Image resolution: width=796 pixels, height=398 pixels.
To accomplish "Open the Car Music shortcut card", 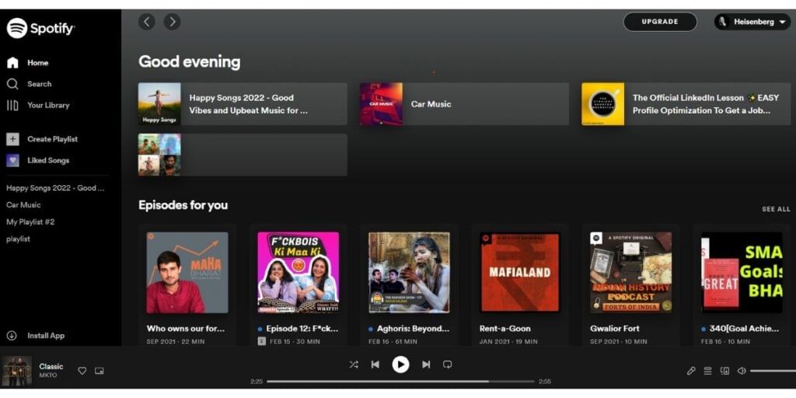I will pyautogui.click(x=465, y=104).
